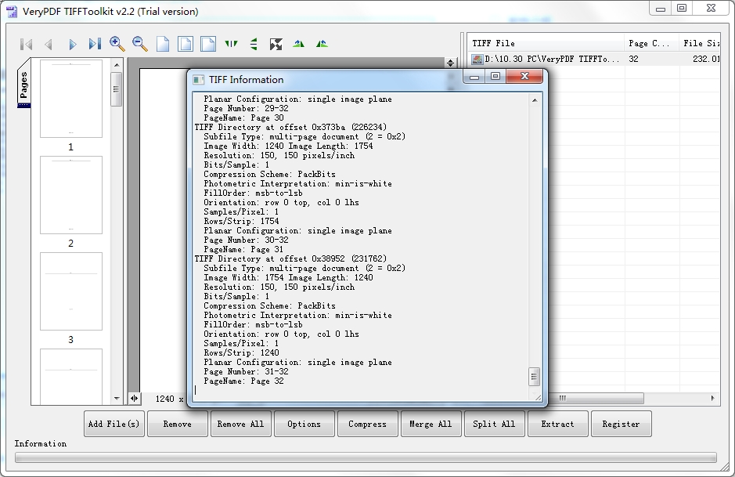Jump to last page icon
735x477 pixels.
[95, 44]
